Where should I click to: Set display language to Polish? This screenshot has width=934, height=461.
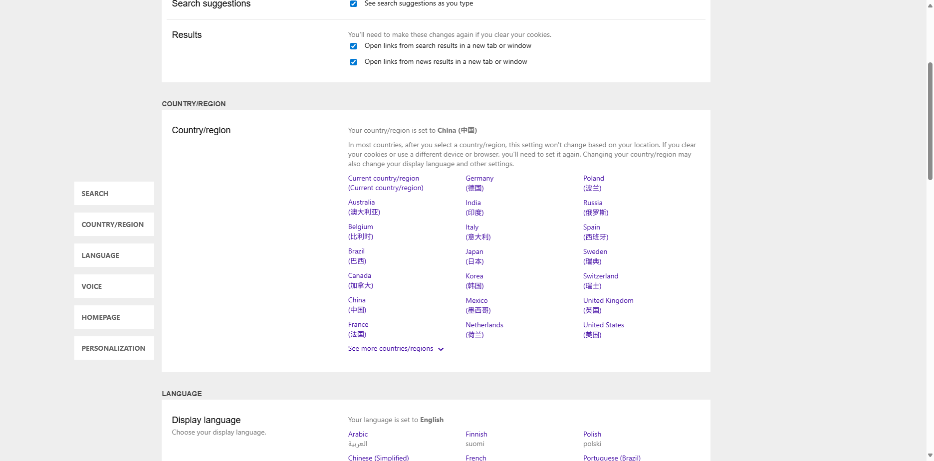[592, 434]
